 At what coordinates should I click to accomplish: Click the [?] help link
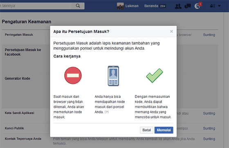[x=107, y=112]
